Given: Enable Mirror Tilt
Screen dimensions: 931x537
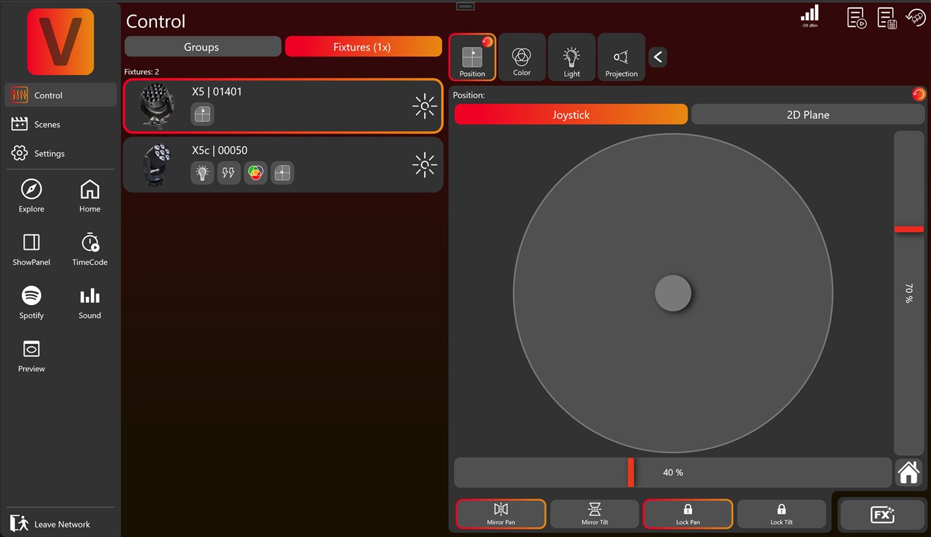Looking at the screenshot, I should pos(594,514).
